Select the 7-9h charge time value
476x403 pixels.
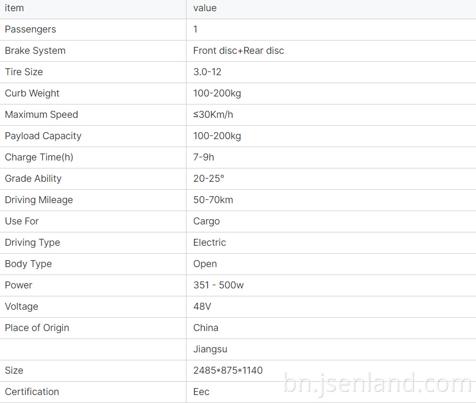click(204, 157)
